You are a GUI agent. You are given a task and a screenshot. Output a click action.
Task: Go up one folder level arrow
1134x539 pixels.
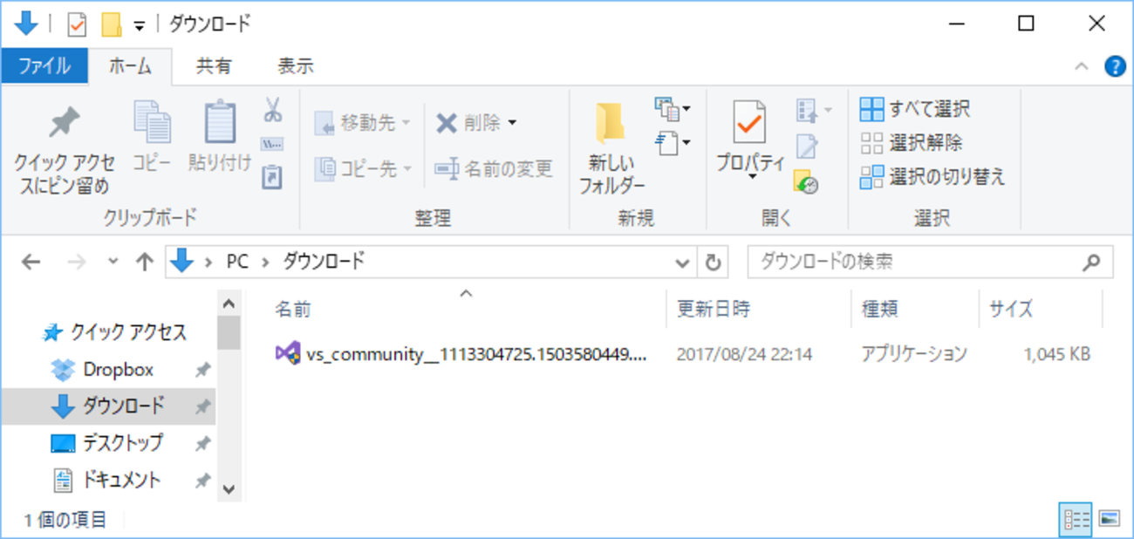[x=145, y=262]
